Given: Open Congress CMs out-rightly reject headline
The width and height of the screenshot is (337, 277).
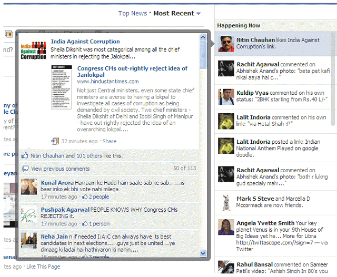Looking at the screenshot, I should 132,72.
